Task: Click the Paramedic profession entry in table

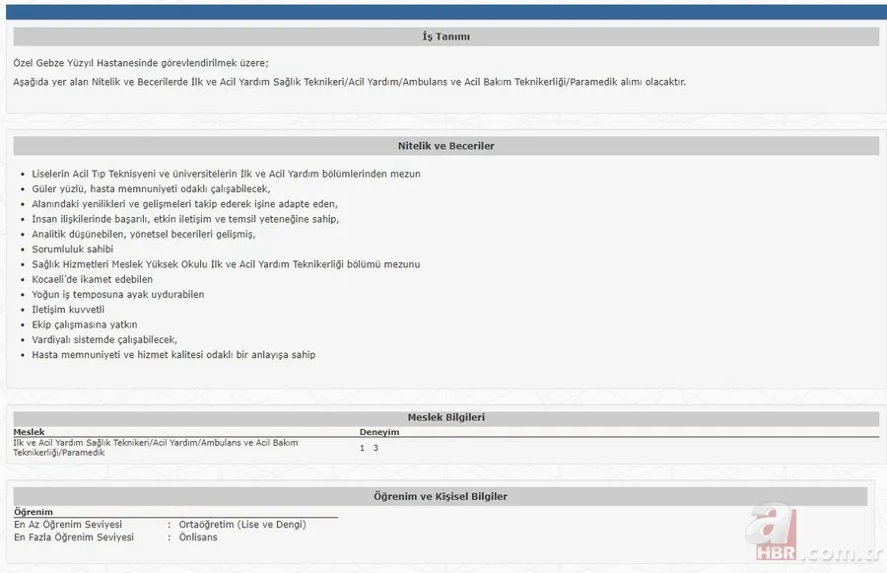Action: click(156, 448)
